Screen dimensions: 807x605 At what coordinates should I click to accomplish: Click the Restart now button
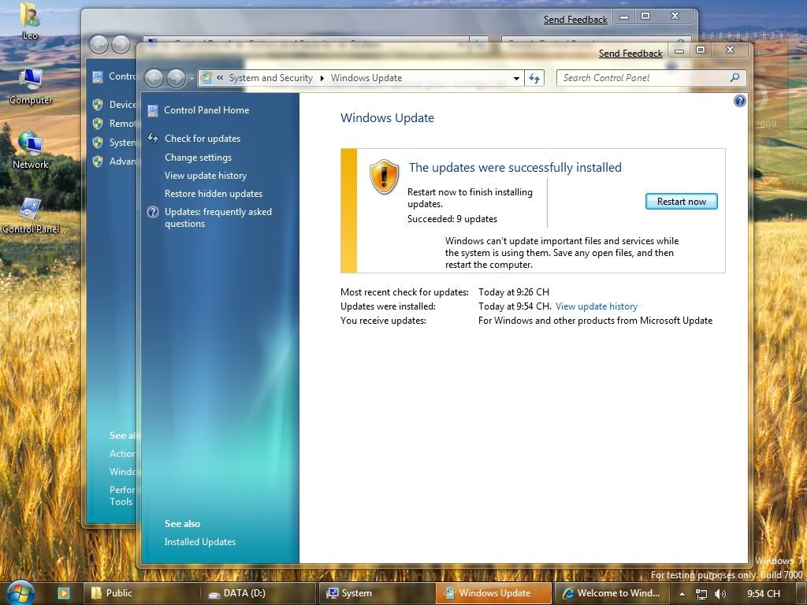[682, 202]
